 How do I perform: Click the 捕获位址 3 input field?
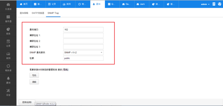coord(83,46)
